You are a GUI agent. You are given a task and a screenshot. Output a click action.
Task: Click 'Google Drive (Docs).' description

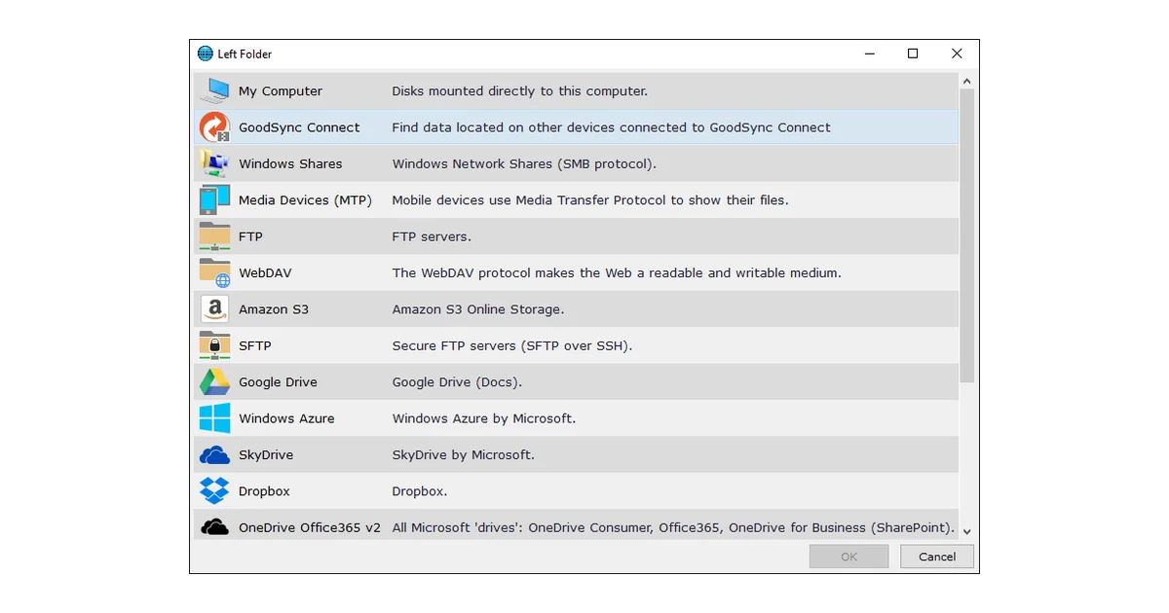point(457,382)
